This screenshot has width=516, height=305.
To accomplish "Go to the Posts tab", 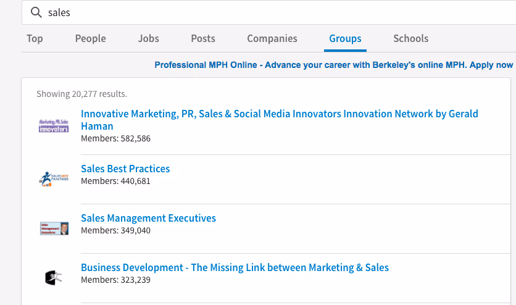I will (203, 38).
